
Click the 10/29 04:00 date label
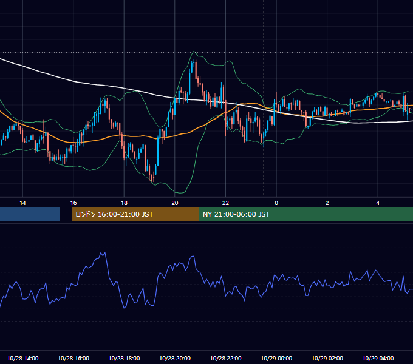378,358
